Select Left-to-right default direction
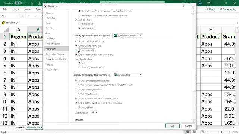This screenshot has height=134, width=239. pyautogui.click(x=79, y=28)
